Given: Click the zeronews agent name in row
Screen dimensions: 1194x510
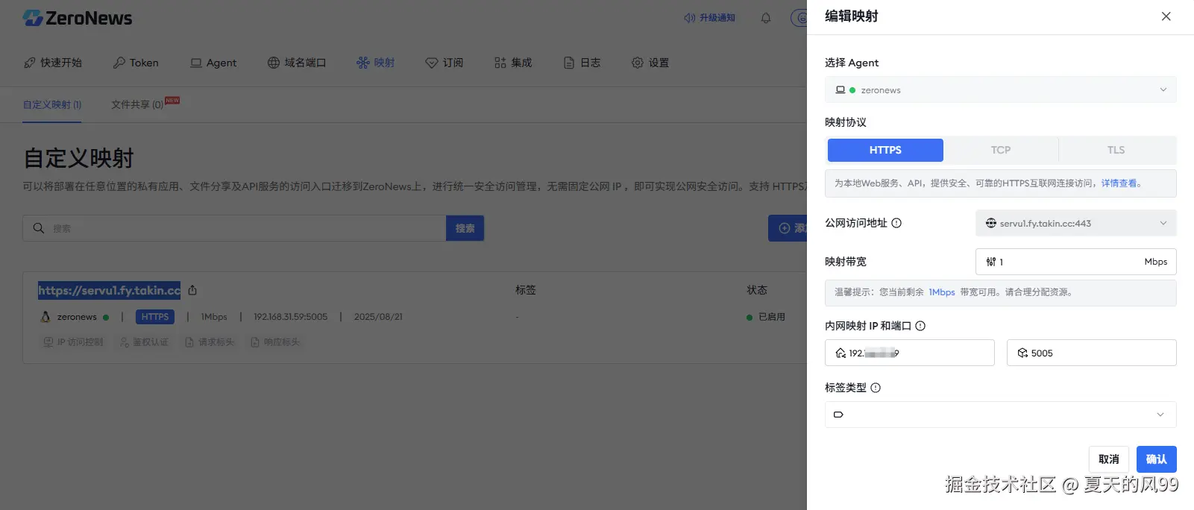Looking at the screenshot, I should (77, 317).
